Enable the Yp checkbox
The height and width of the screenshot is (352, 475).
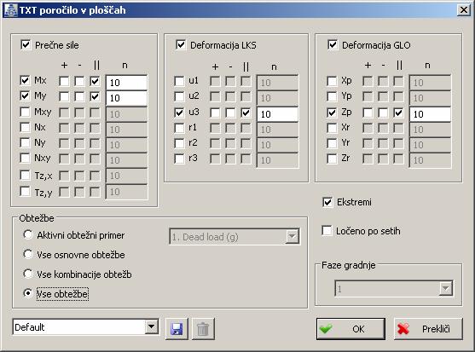pos(332,96)
